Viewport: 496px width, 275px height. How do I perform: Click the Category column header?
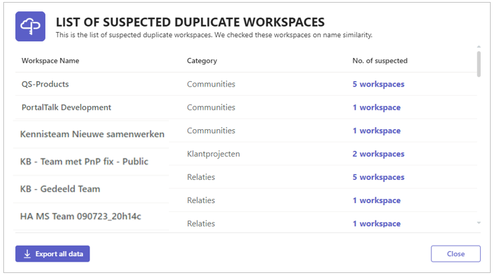(x=202, y=61)
